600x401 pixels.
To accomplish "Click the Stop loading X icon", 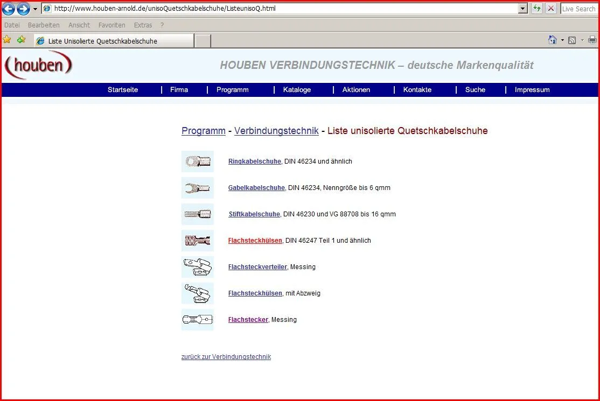I will click(x=551, y=9).
